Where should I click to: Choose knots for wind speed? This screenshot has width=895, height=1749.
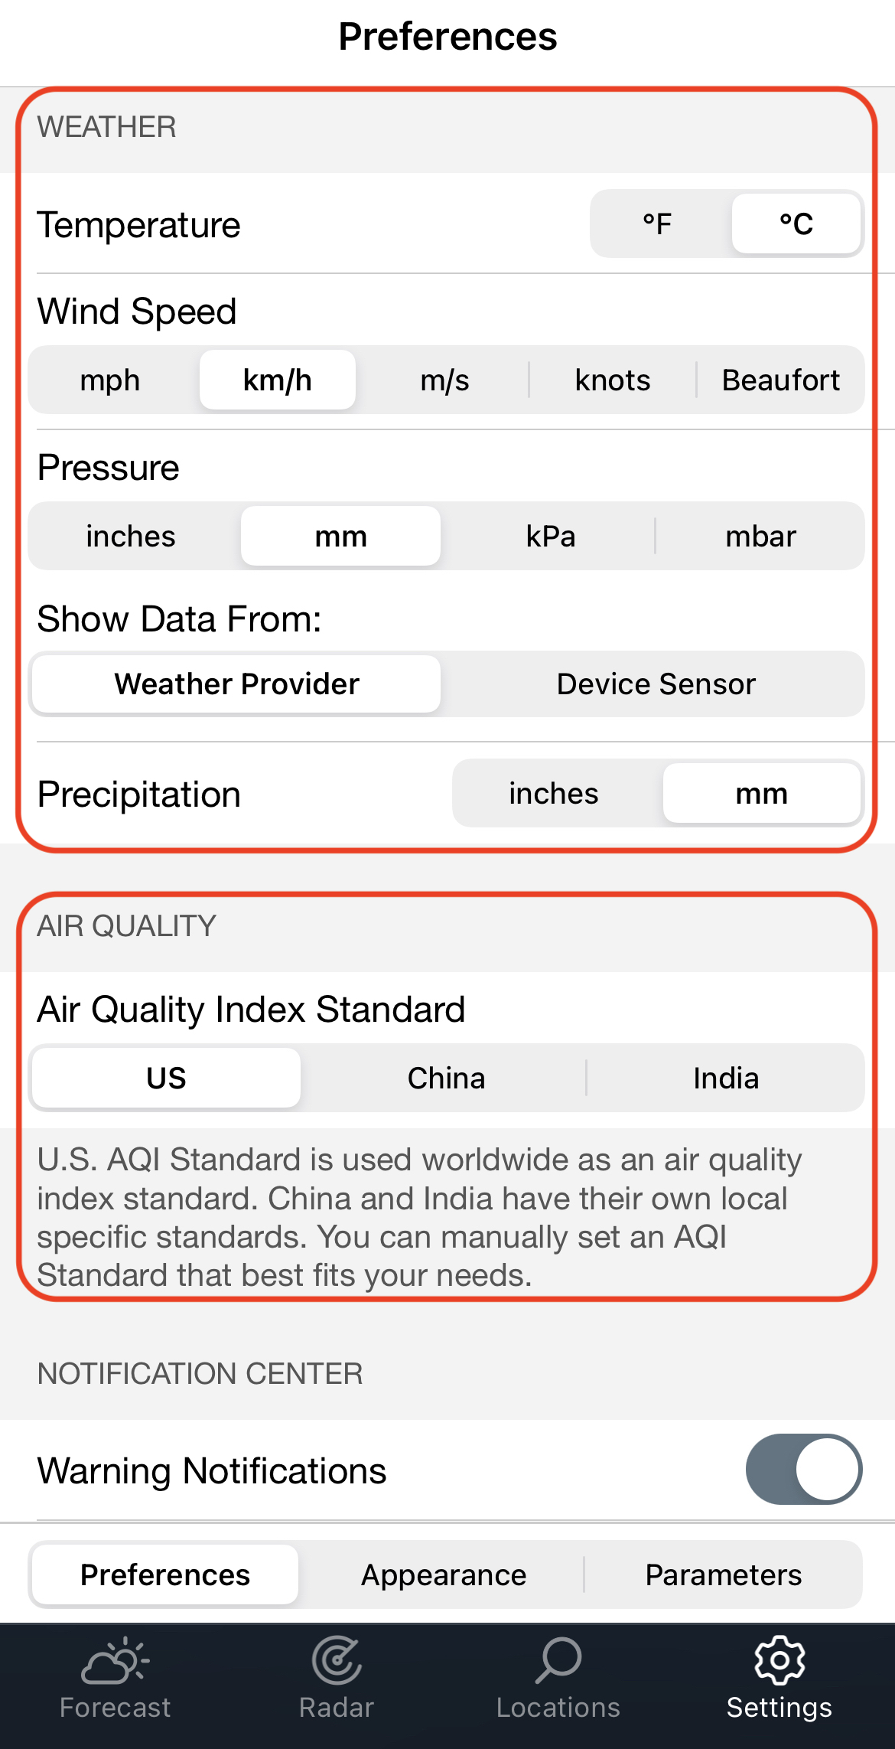pyautogui.click(x=613, y=380)
